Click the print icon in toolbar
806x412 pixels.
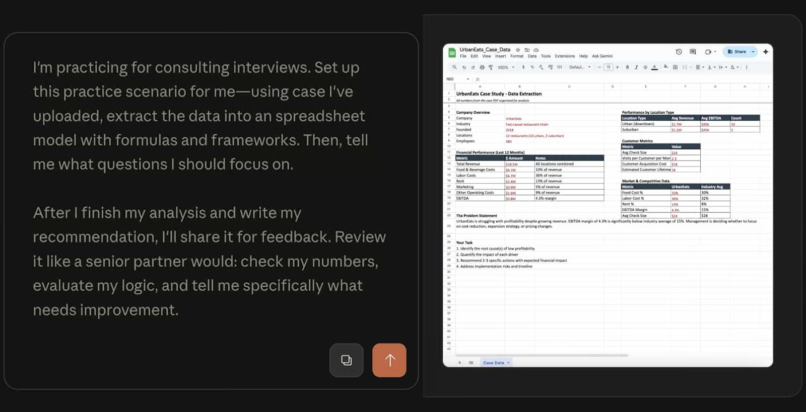(x=482, y=67)
